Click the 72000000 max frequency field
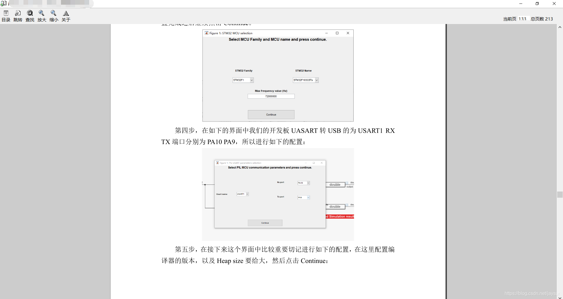The image size is (563, 299). pos(271,96)
